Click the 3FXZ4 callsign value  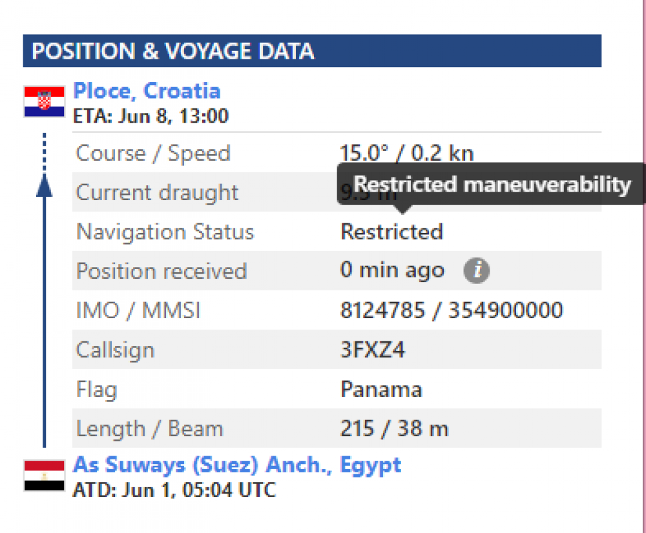tap(373, 350)
